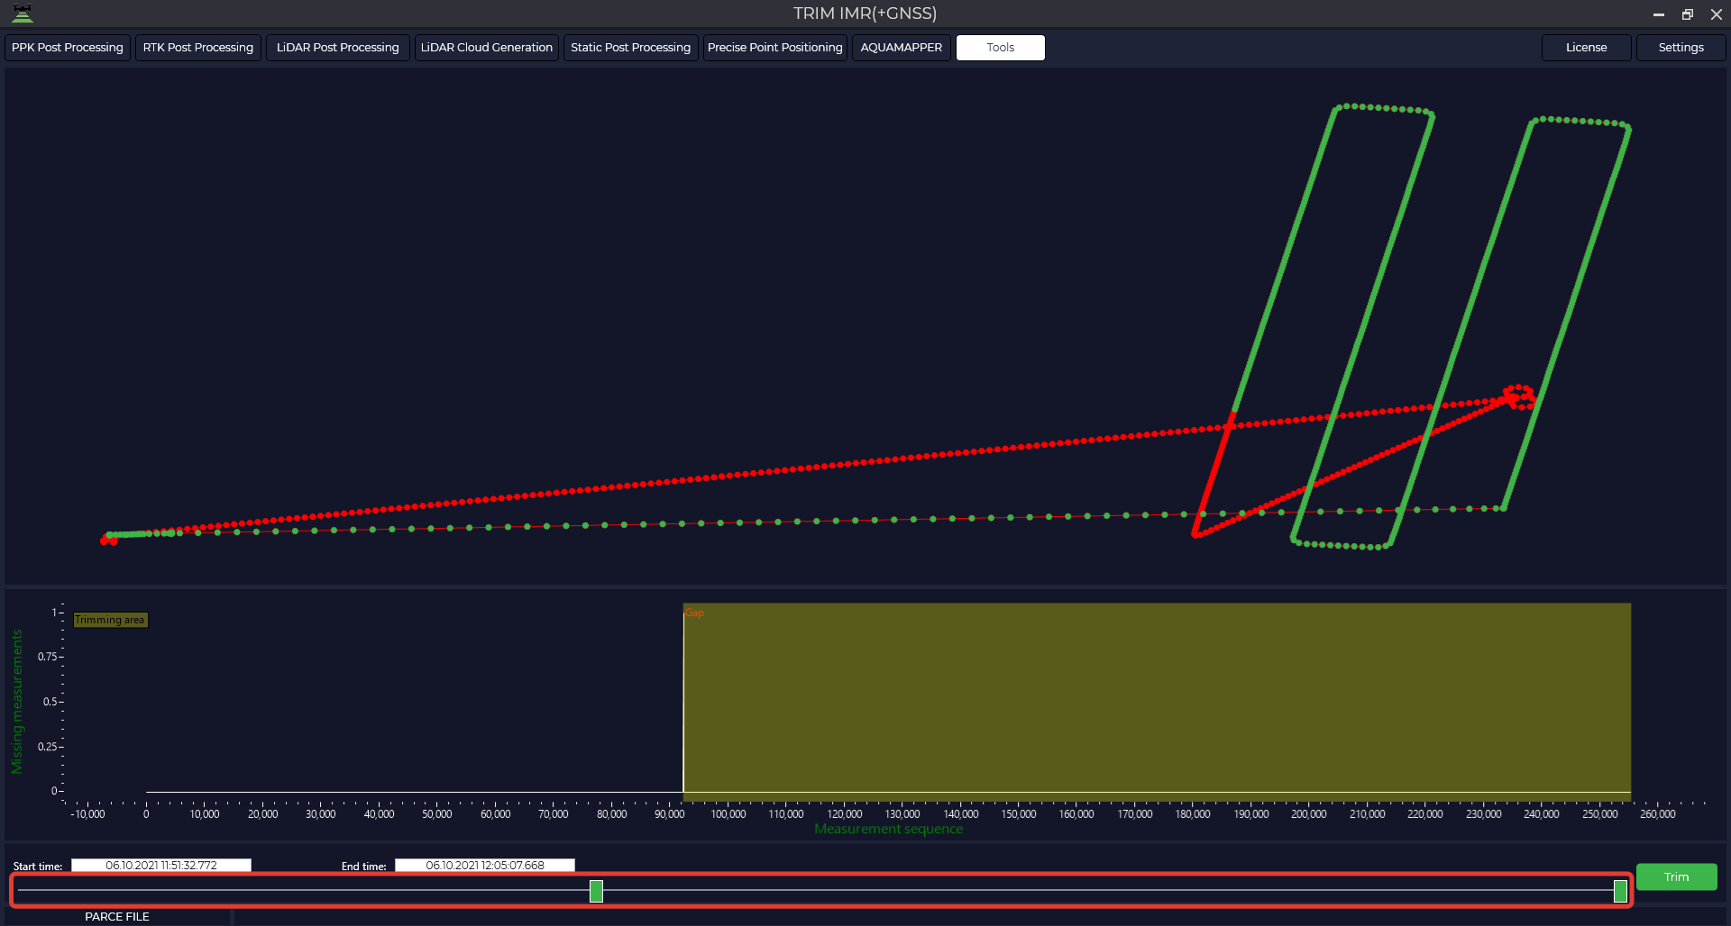Close the TRIM IMR application
1731x926 pixels.
(1717, 14)
